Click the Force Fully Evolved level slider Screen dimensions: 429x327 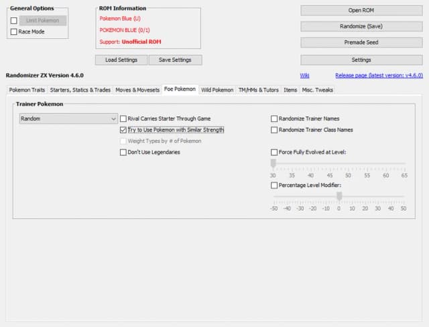[339, 163]
